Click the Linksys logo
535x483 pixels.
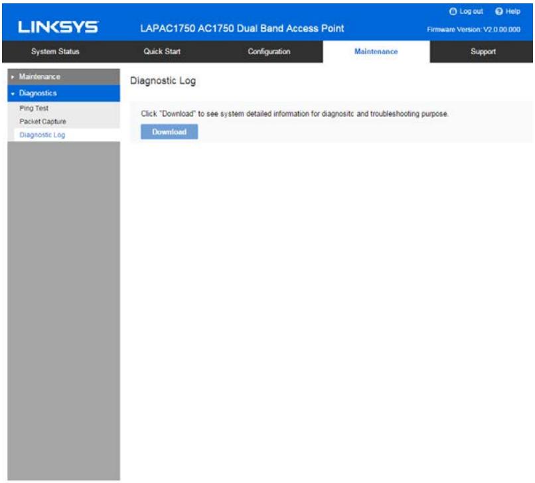58,27
